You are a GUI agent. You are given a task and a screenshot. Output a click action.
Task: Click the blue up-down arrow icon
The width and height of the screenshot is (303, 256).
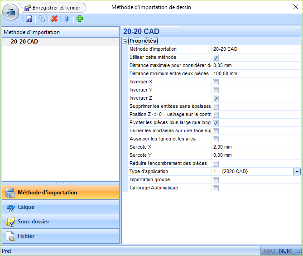point(67,19)
